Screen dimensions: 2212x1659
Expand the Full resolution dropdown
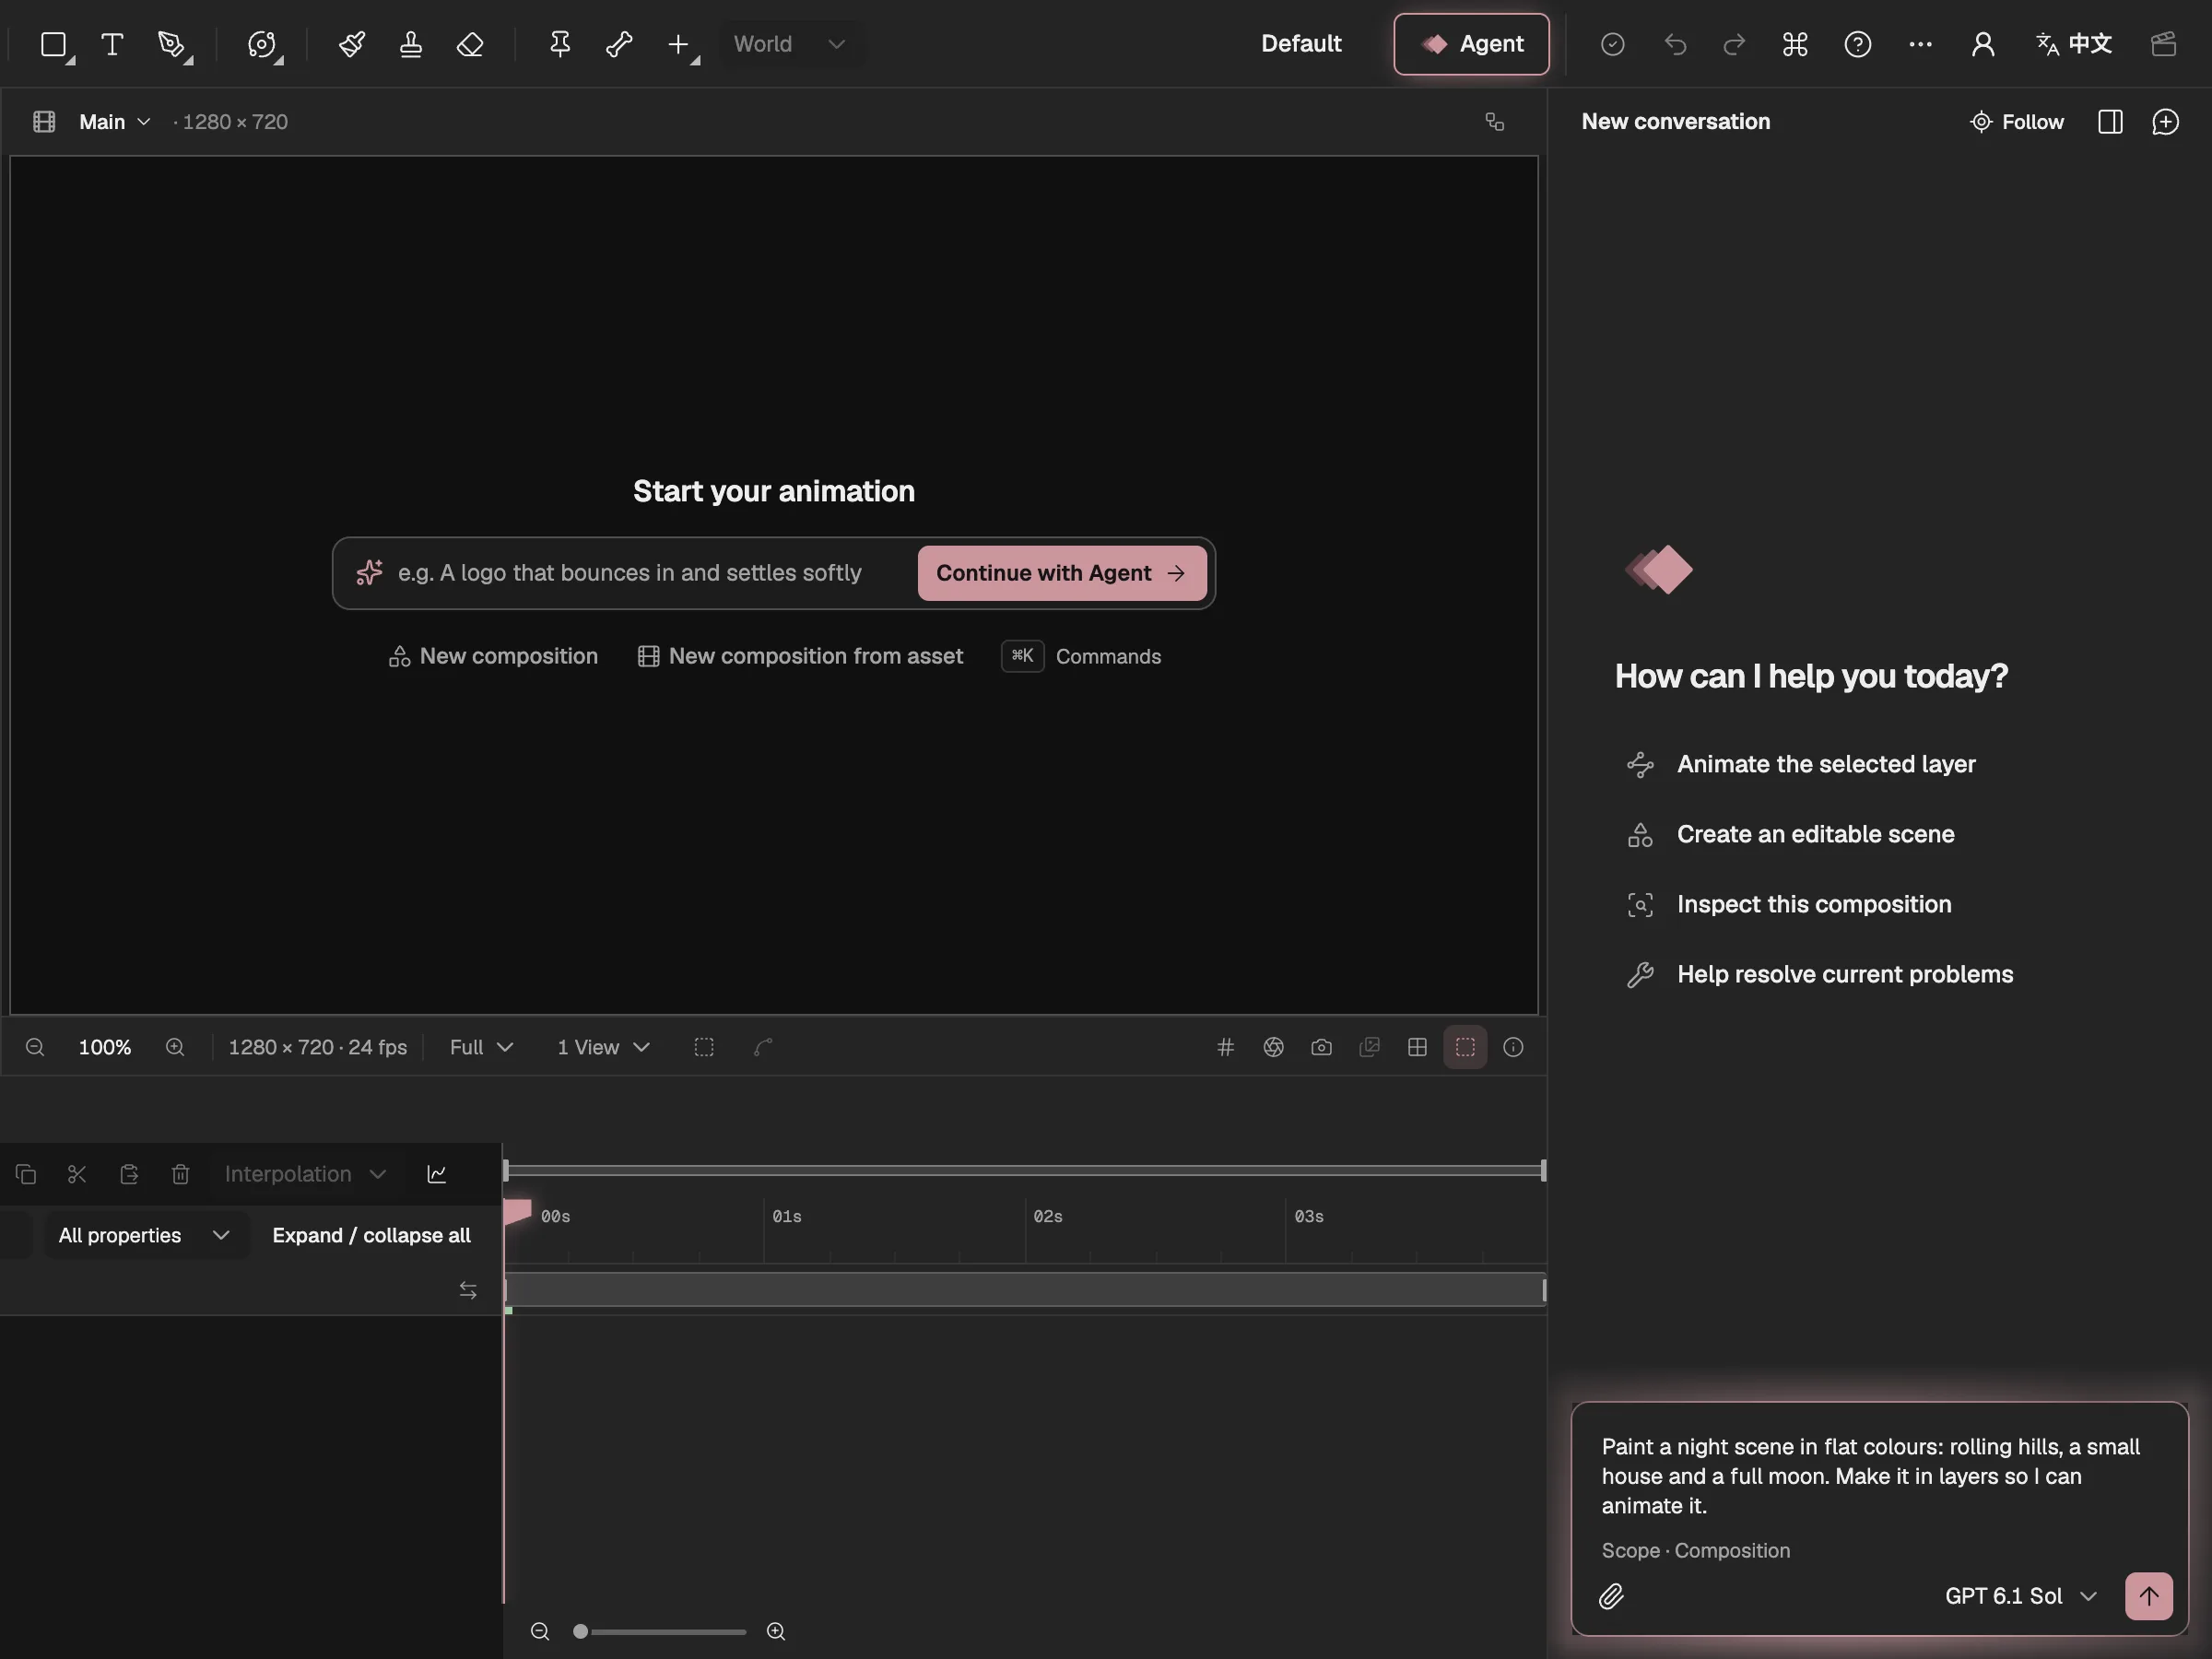[481, 1047]
